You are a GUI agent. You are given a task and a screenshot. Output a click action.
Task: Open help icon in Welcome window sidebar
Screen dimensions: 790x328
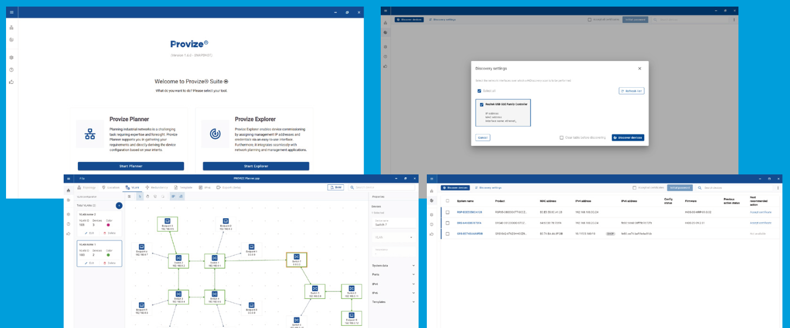(x=12, y=70)
